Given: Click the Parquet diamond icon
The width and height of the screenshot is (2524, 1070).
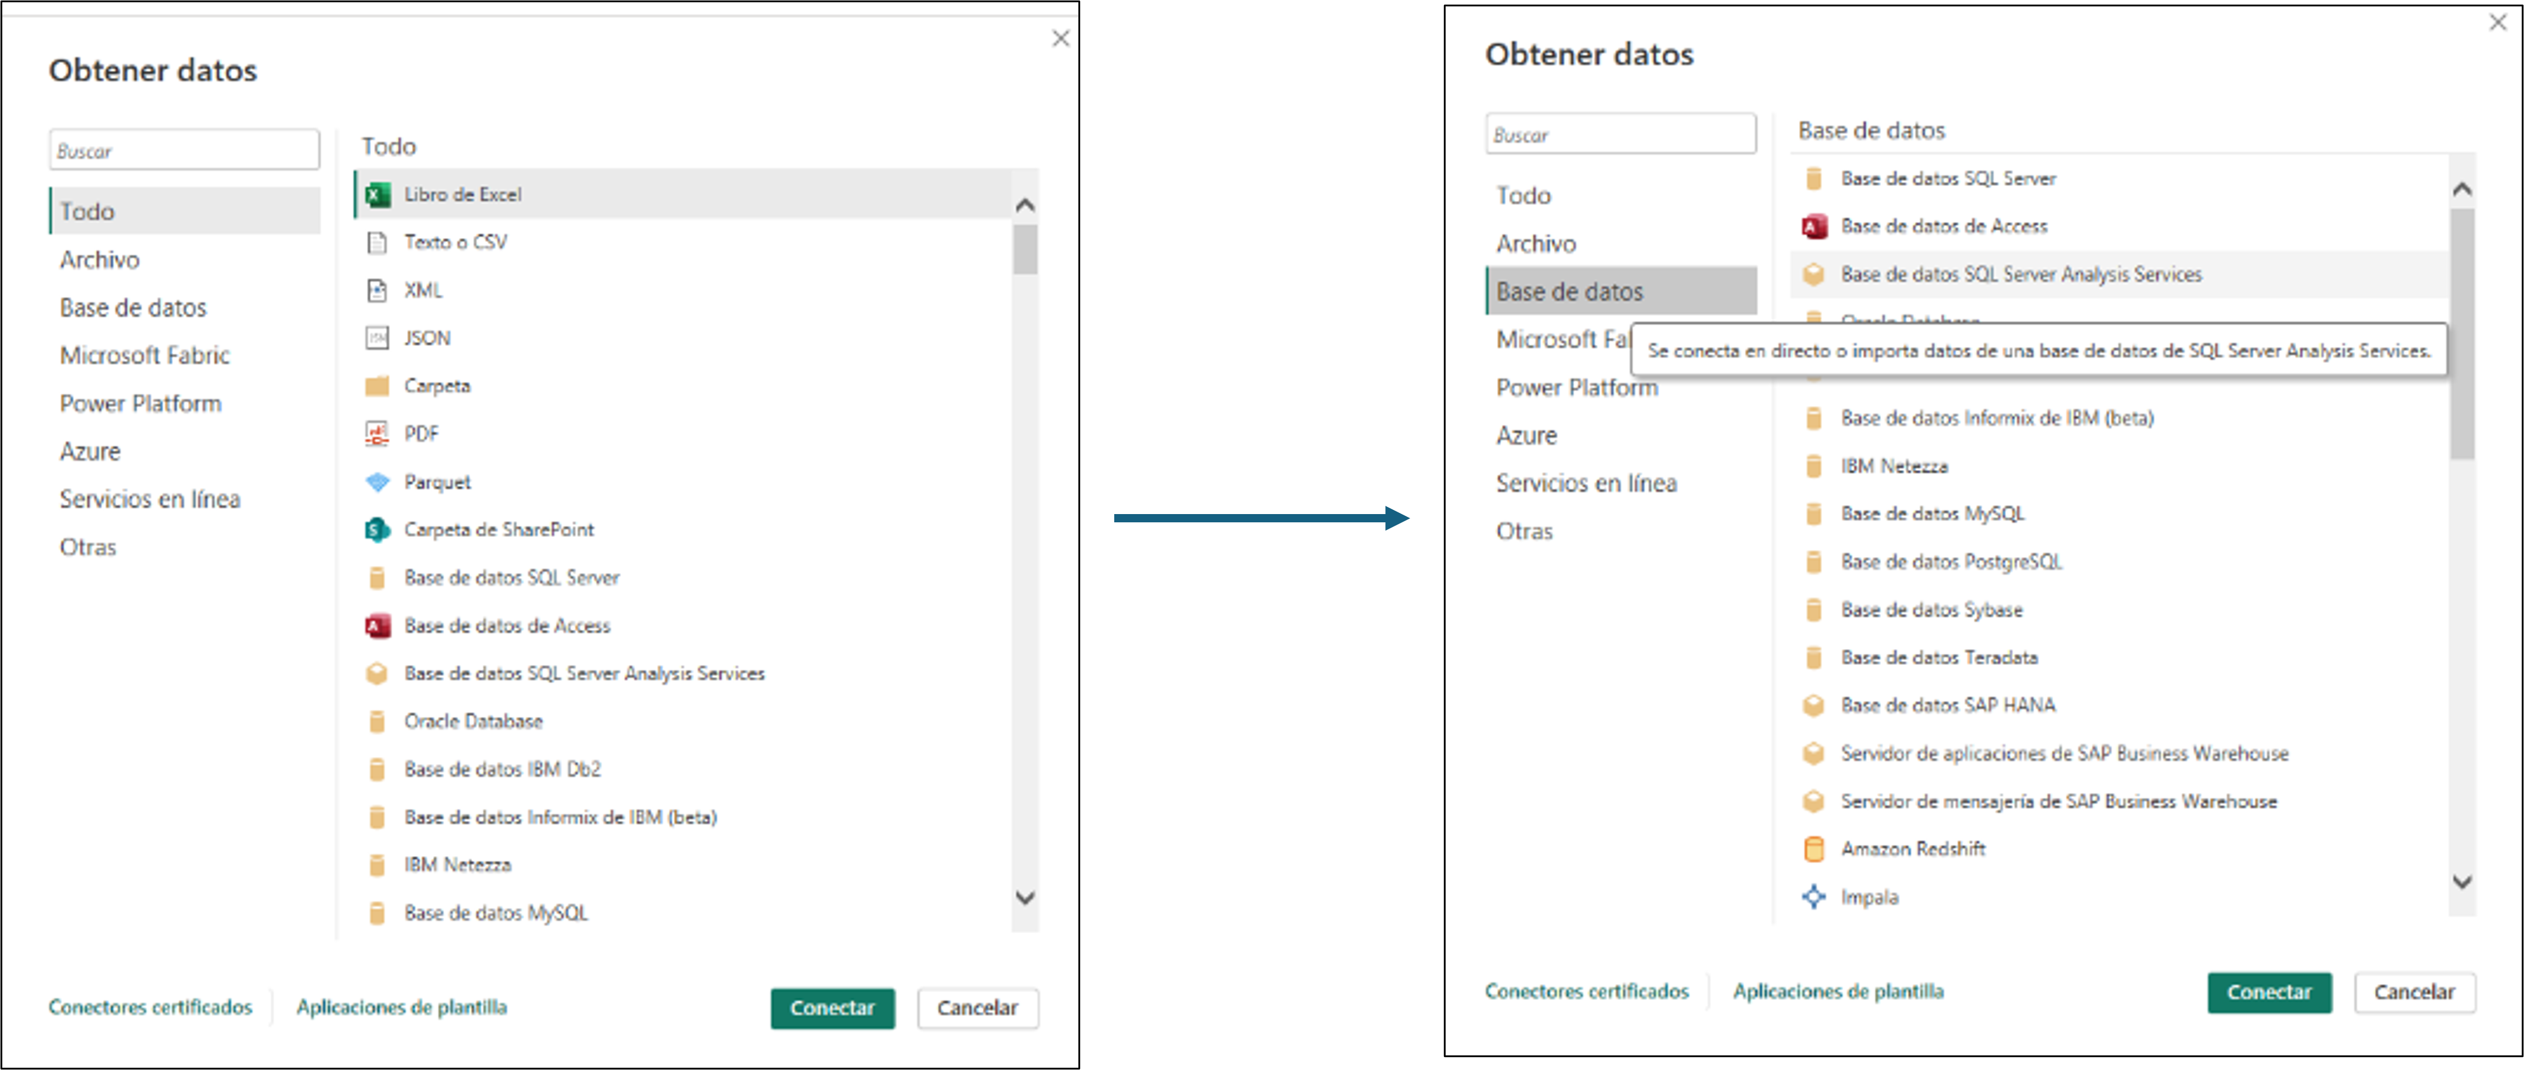Looking at the screenshot, I should click(x=378, y=482).
